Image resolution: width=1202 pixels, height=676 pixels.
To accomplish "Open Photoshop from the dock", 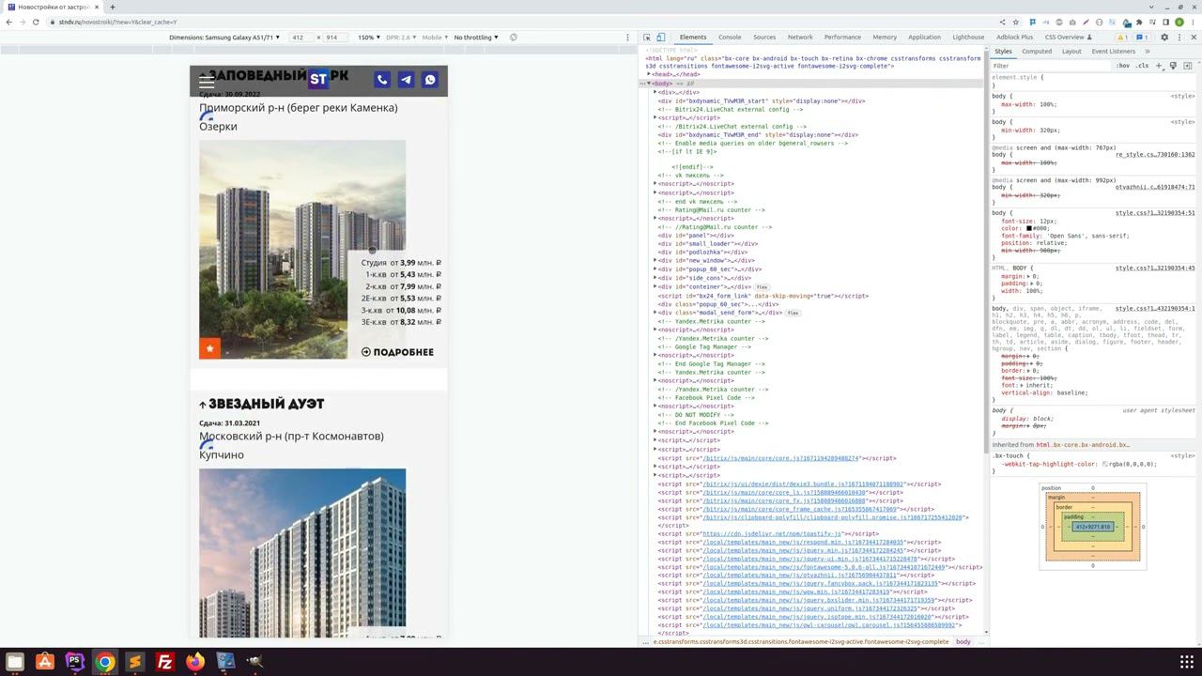I will [x=74, y=661].
